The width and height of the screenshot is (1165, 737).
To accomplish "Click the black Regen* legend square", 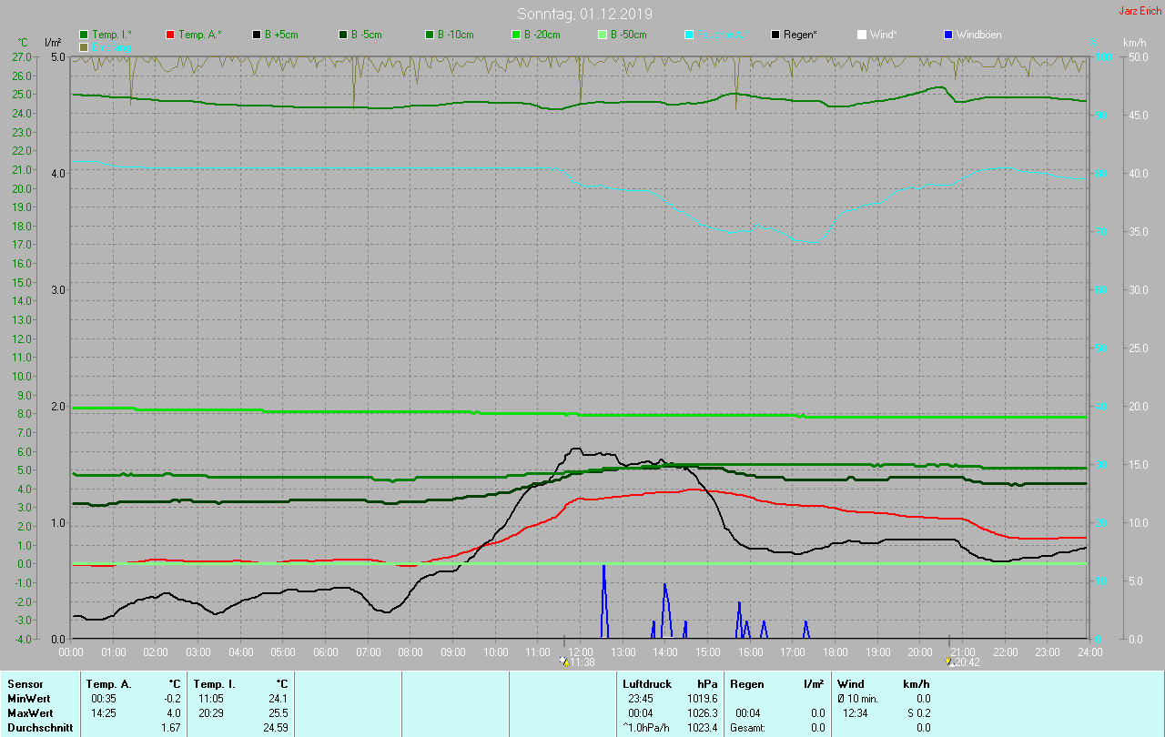I will pyautogui.click(x=775, y=35).
